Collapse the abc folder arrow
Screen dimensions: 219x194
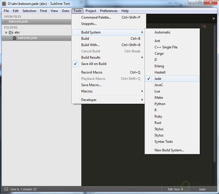pyautogui.click(x=6, y=33)
